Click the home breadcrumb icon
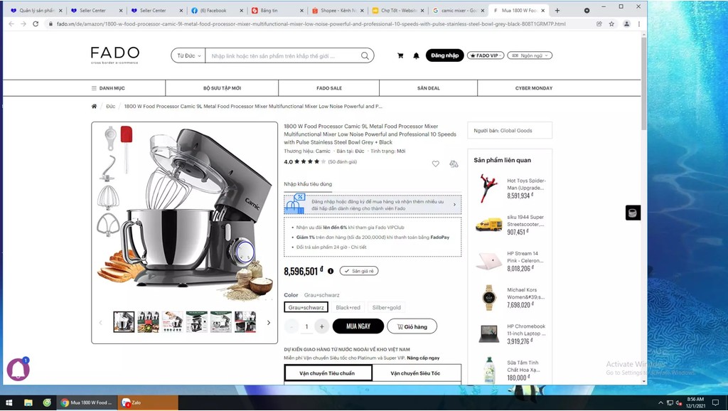This screenshot has height=411, width=728. pyautogui.click(x=93, y=105)
